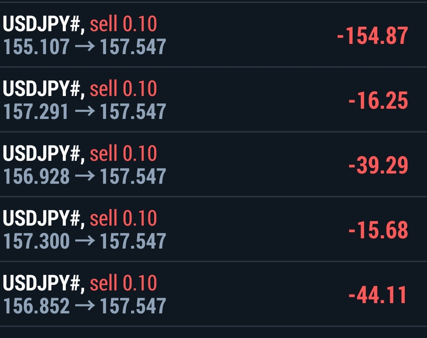Select the USDJPY# symbol of the 157.300 trade
Image resolution: width=427 pixels, height=338 pixels.
[x=44, y=219]
